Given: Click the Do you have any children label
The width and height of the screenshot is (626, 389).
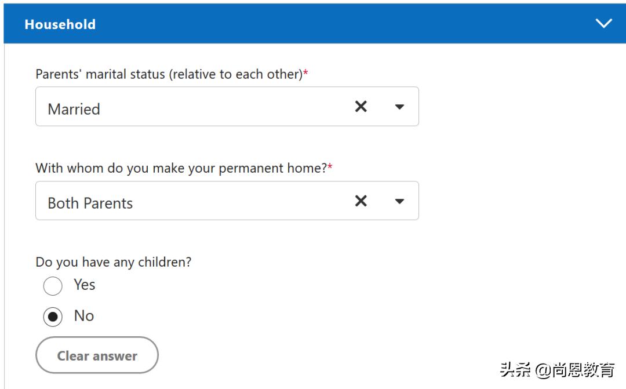Looking at the screenshot, I should coord(113,262).
